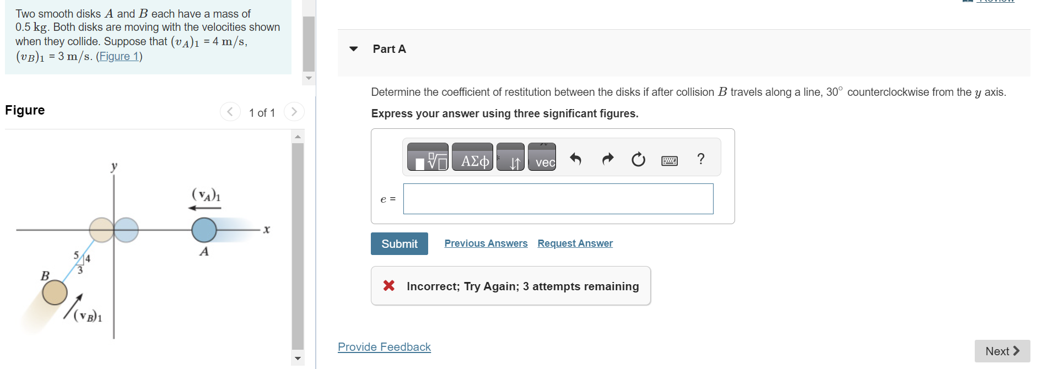Open the math templates palette in the equation editor

click(x=428, y=158)
